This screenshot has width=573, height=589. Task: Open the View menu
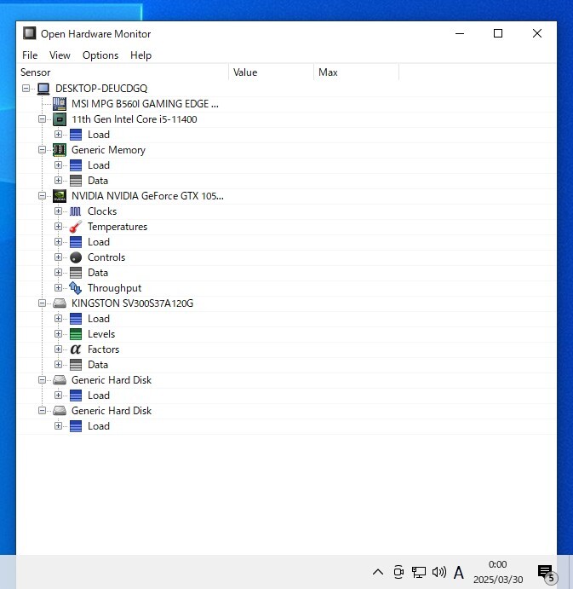click(x=60, y=55)
